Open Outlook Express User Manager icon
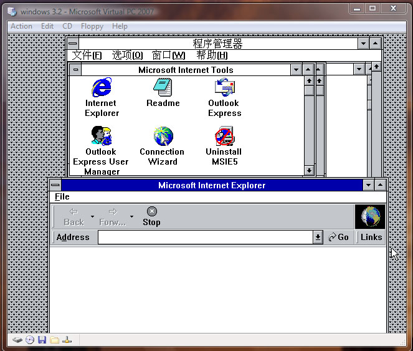Image resolution: width=413 pixels, height=351 pixels. (102, 136)
